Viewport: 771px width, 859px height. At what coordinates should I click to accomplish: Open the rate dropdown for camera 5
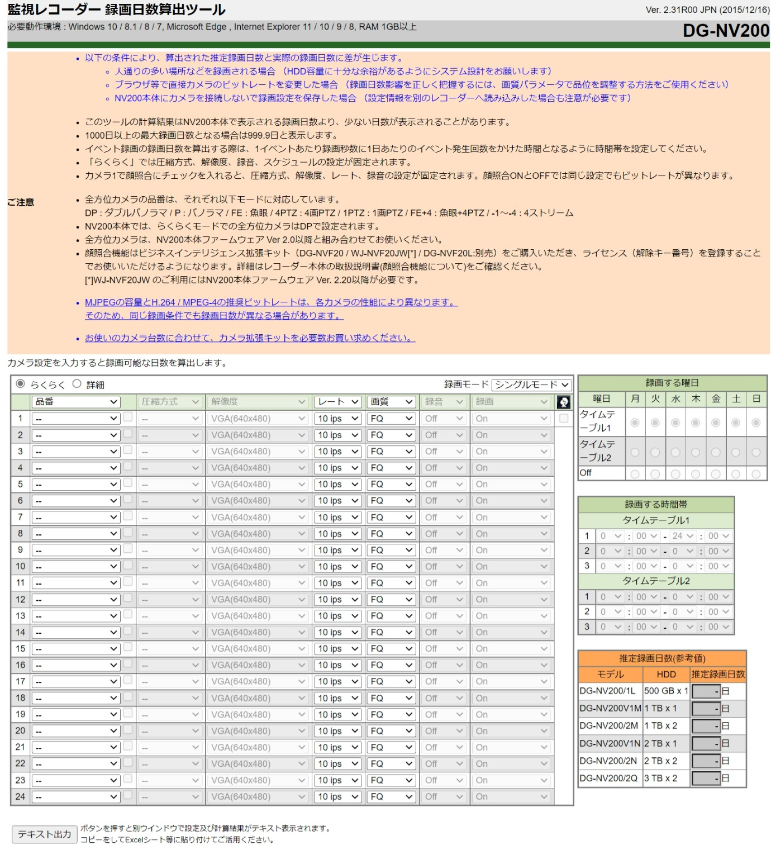coord(337,485)
